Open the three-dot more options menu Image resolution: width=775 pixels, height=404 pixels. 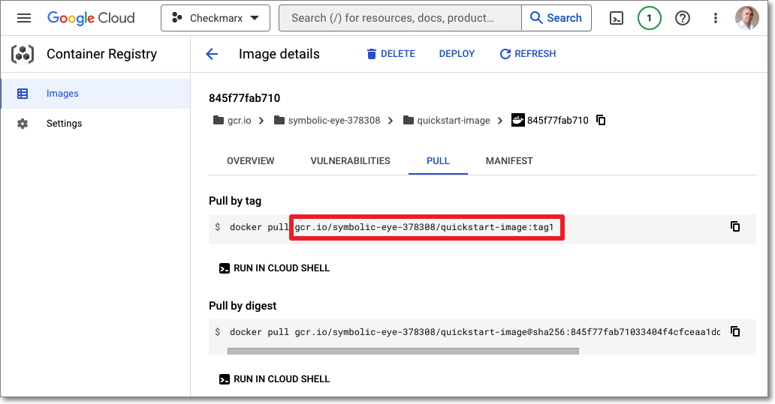715,18
